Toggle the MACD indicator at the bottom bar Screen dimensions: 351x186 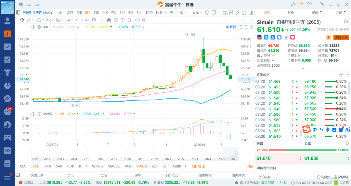[141, 166]
